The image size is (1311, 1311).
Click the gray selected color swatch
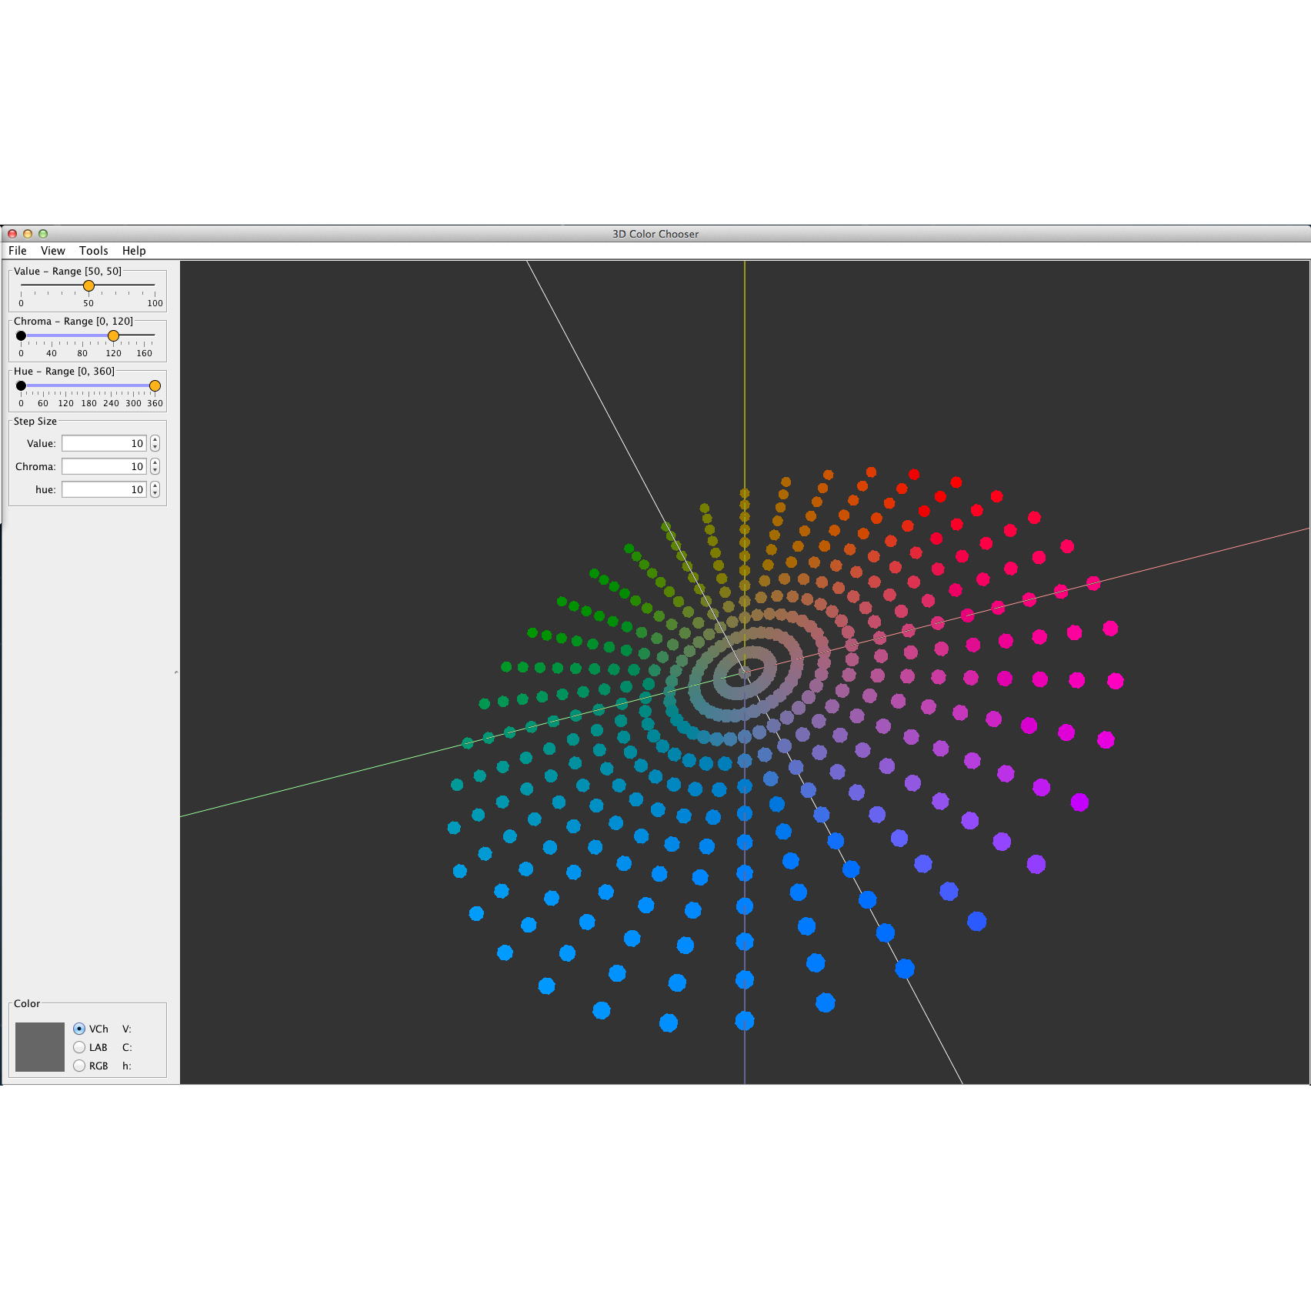pos(40,1047)
